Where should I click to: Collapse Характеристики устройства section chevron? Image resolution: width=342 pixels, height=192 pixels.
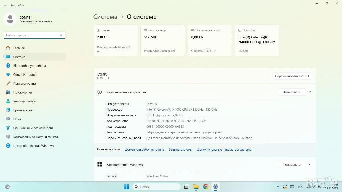pos(310,92)
